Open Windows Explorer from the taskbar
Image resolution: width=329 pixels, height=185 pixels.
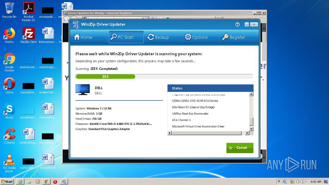(29, 182)
